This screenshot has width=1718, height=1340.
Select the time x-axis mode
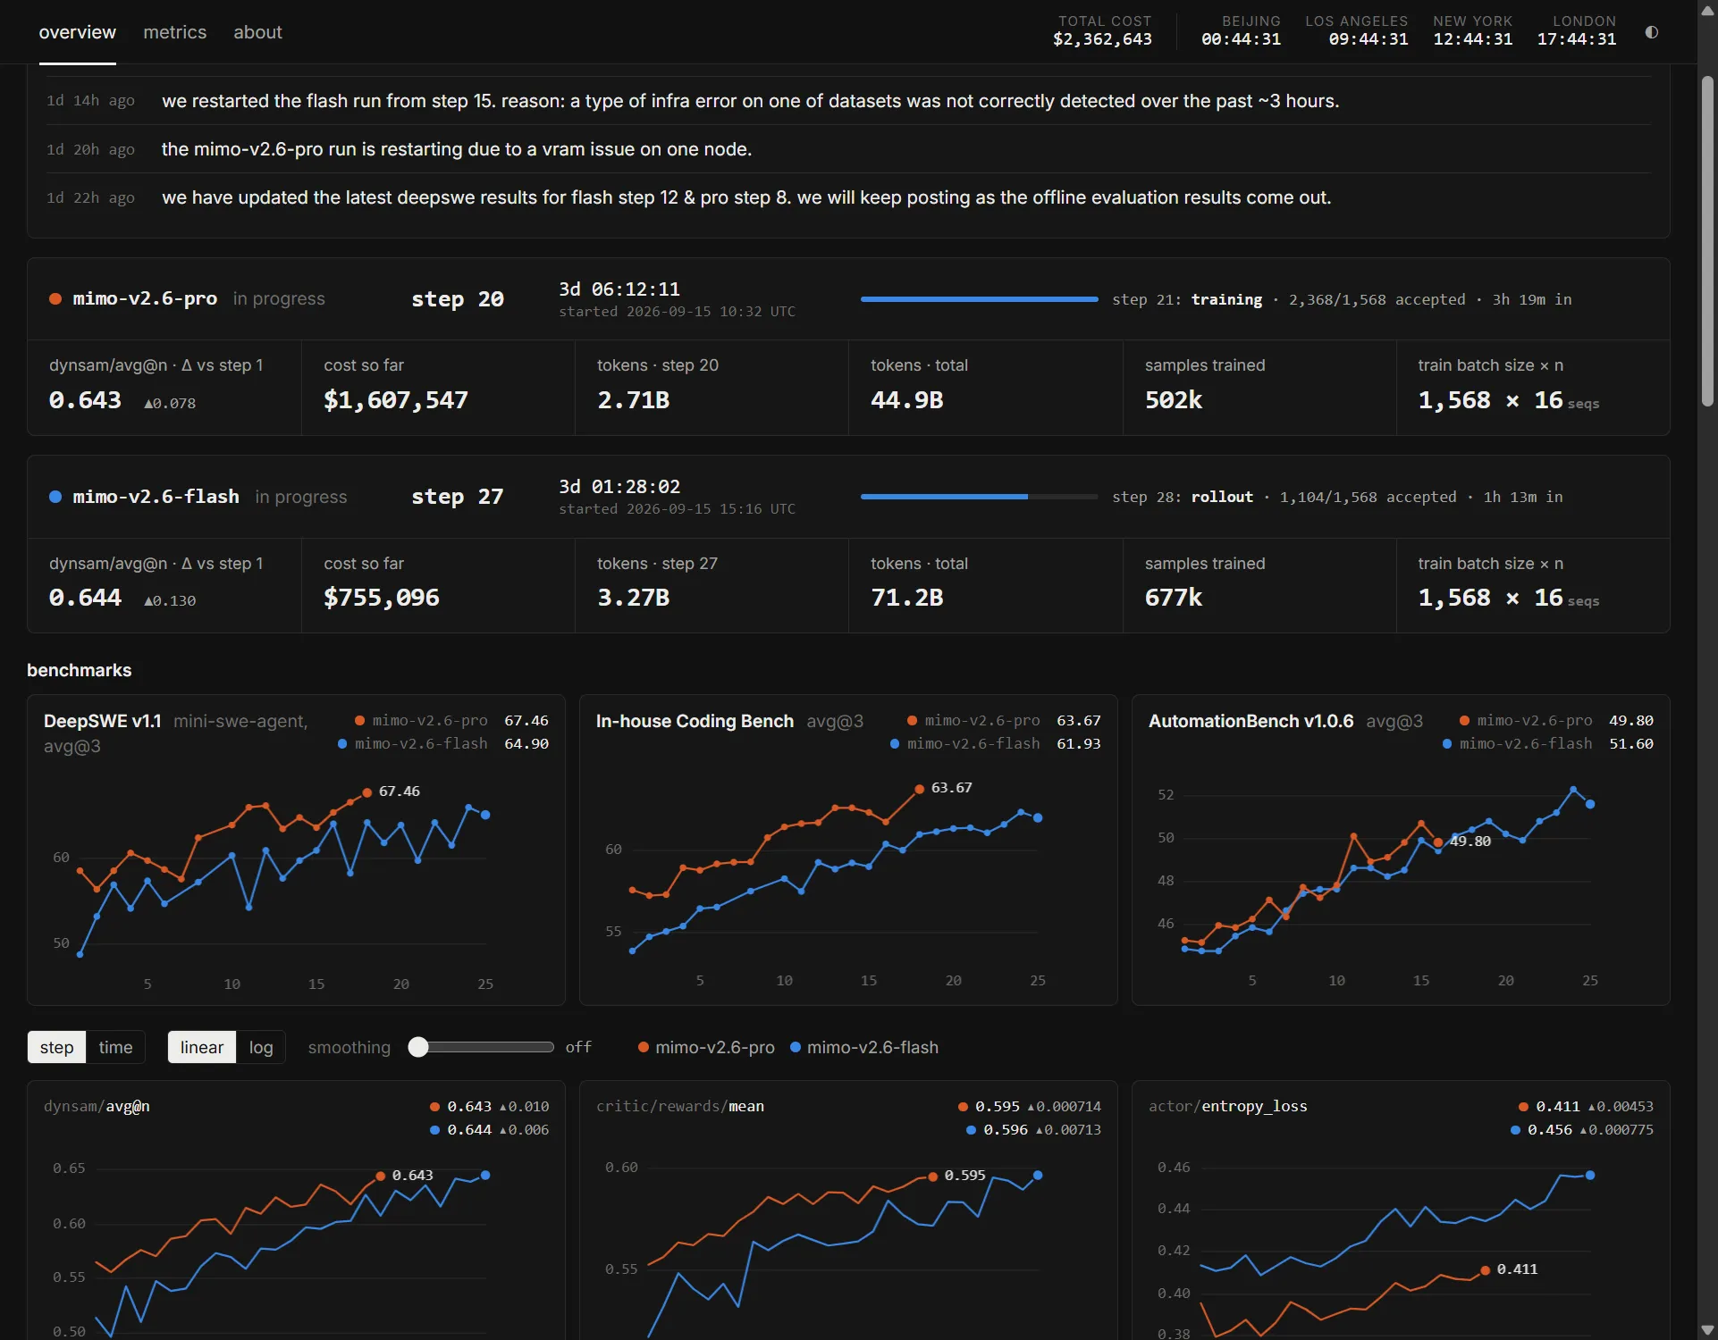point(115,1047)
